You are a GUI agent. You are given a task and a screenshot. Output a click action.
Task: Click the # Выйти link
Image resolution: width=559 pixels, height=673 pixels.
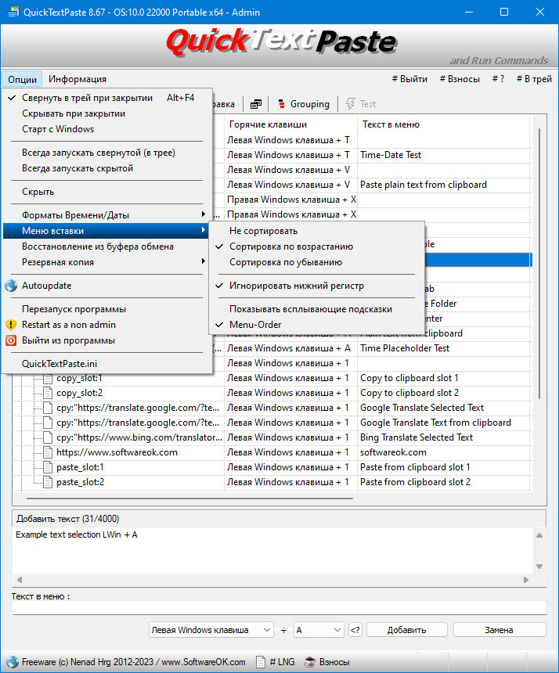click(409, 79)
